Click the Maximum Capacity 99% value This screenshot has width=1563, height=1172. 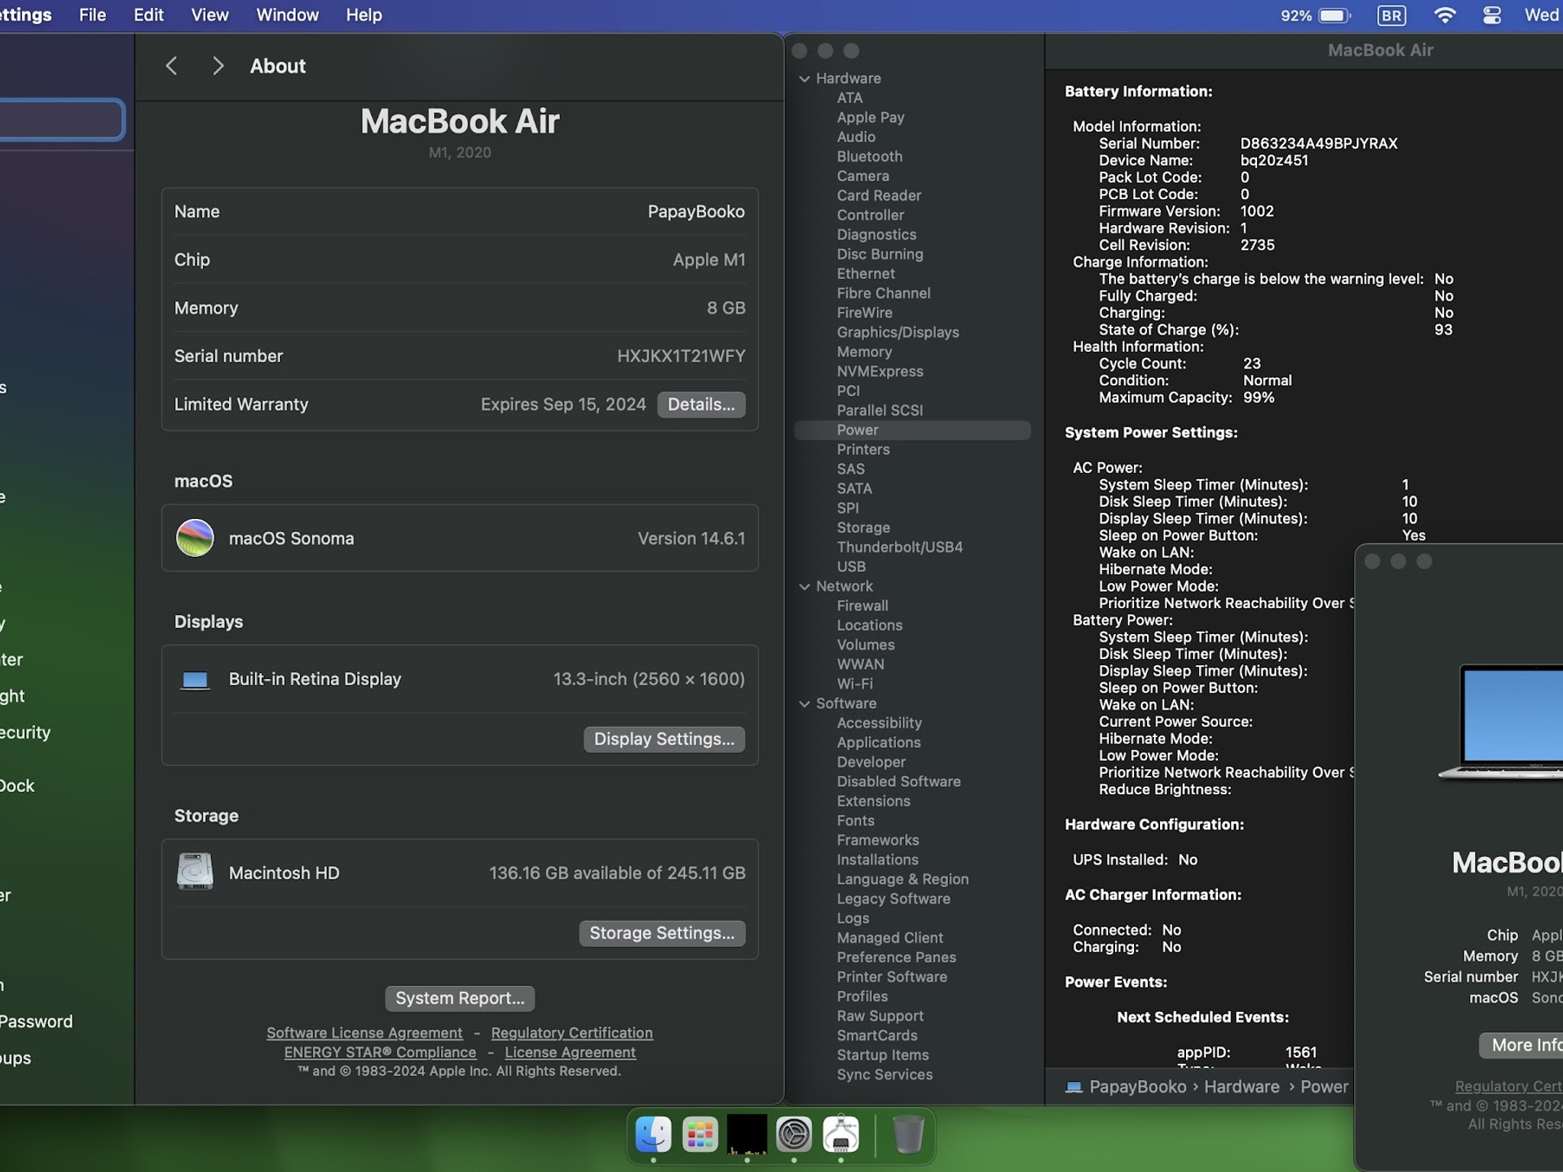click(1258, 398)
